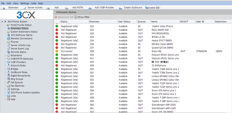The image size is (232, 113).
Task: Open the Settings menu
Action: pos(25,3)
